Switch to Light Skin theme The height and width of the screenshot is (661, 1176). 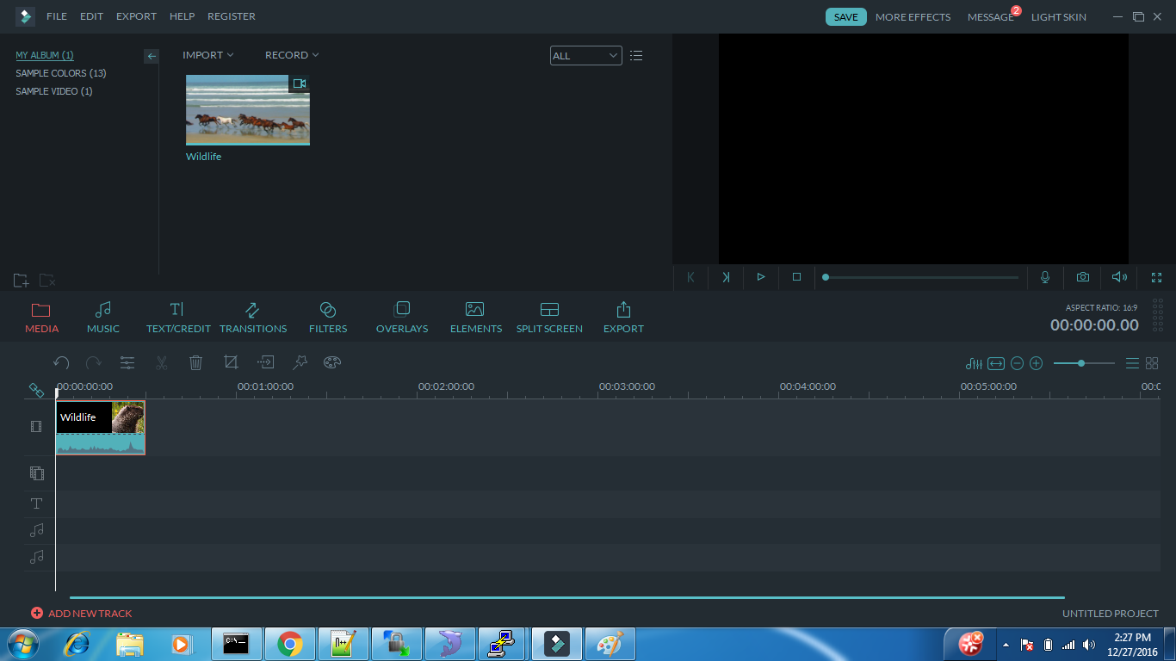click(1059, 17)
